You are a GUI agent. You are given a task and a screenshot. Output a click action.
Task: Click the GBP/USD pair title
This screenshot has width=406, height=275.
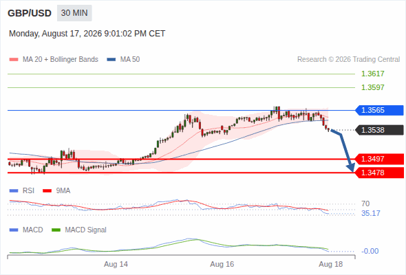pyautogui.click(x=30, y=13)
